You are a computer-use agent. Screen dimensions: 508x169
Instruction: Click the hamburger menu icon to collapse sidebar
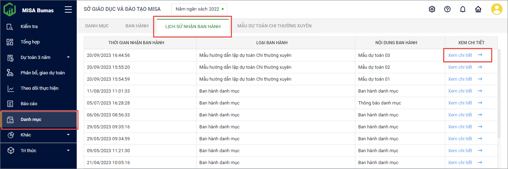[x=68, y=10]
